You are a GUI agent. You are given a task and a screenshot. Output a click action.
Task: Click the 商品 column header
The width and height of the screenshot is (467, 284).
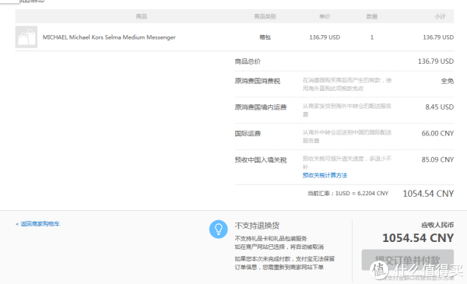[142, 16]
